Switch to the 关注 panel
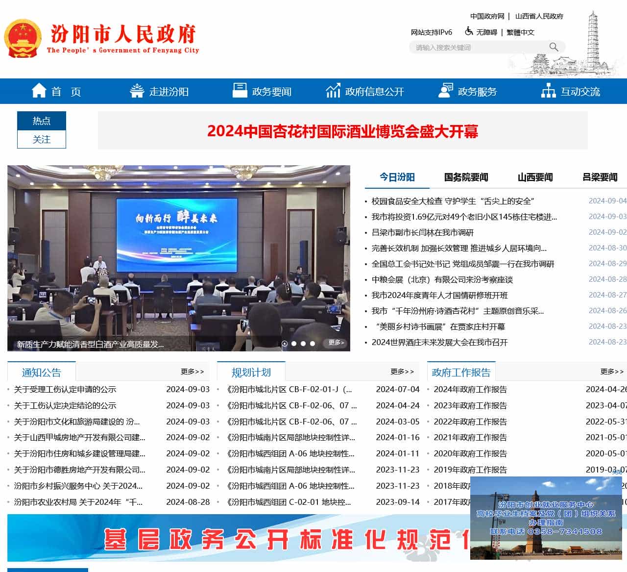627x572 pixels. point(42,140)
